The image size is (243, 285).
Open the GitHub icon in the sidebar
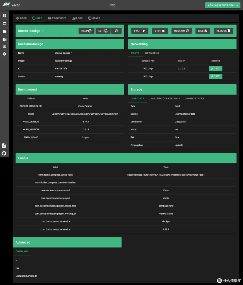pos(4,153)
